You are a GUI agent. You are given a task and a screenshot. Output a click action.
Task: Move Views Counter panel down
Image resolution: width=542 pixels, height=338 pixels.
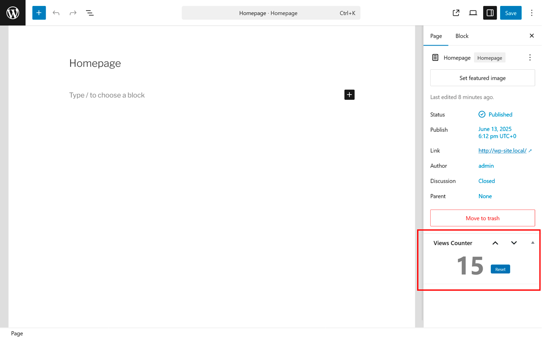(514, 243)
